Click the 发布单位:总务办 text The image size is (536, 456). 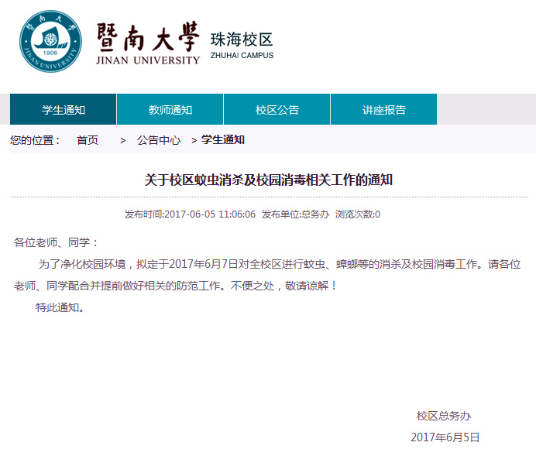(x=295, y=214)
